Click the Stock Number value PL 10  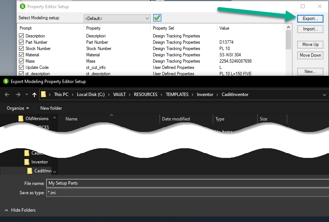pos(225,49)
